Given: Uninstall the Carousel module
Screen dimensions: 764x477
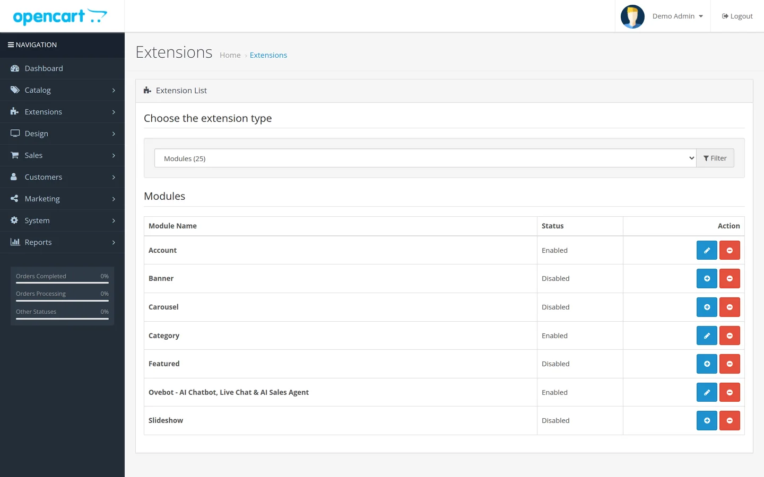Looking at the screenshot, I should coord(730,307).
